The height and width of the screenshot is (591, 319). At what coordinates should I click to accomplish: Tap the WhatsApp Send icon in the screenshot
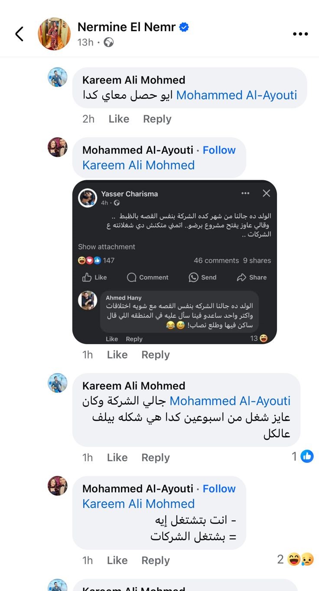coord(193,278)
